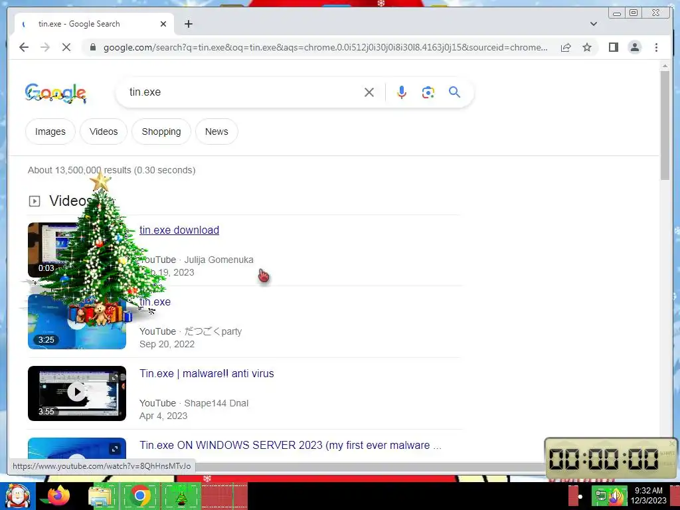Open Tin.exe ON WINDOWS SERVER 2023 link
Image resolution: width=680 pixels, height=510 pixels.
click(x=291, y=445)
